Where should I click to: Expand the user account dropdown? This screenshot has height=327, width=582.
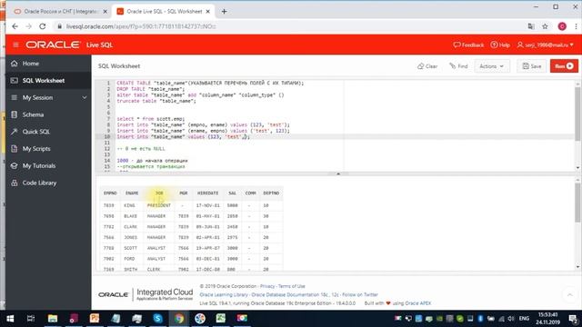coord(546,45)
